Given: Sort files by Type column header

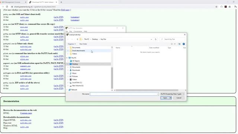Looking at the screenshot, I should point(170,48).
